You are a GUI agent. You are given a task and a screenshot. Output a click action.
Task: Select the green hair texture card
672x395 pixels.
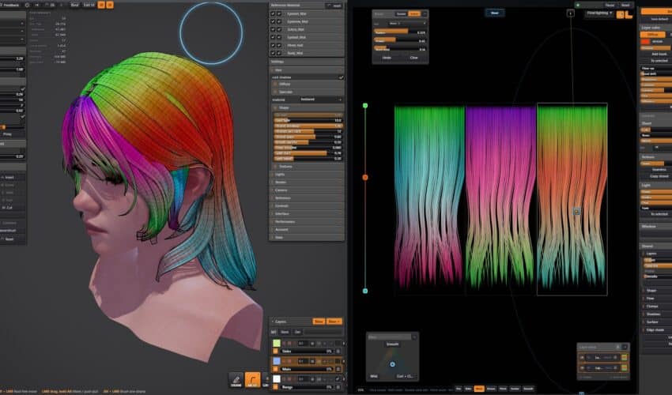429,198
